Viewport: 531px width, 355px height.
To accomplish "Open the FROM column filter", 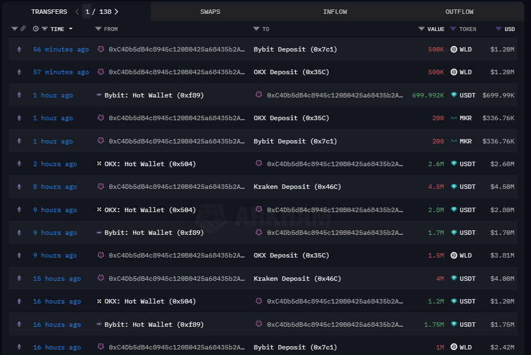I will point(98,29).
